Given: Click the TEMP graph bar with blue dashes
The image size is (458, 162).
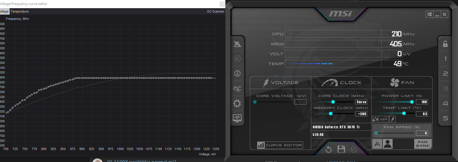Looking at the screenshot, I should (333, 64).
